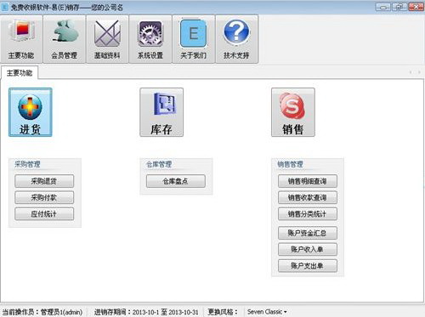Click the 账户收入单 button
Image resolution: width=425 pixels, height=317 pixels.
(308, 249)
